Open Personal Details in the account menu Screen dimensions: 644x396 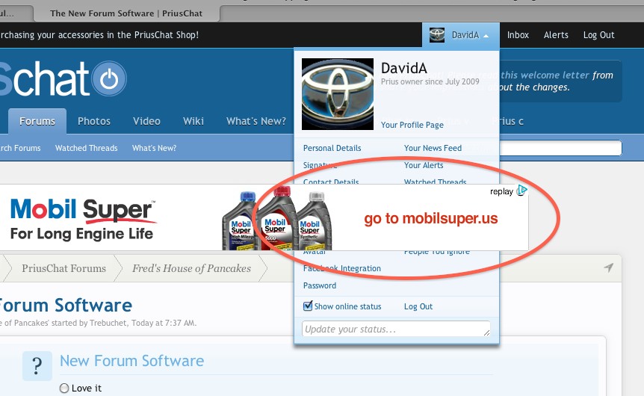coord(332,148)
